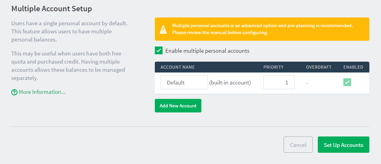Toggle the Enabled checkbox for the Default account
The width and height of the screenshot is (381, 164).
point(347,82)
